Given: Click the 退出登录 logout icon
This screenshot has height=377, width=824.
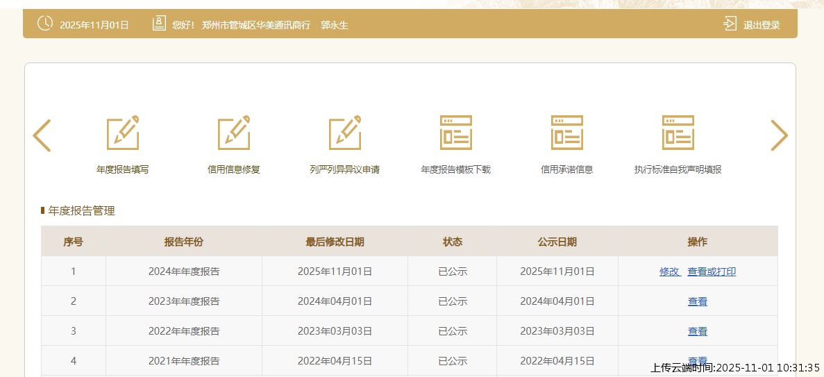Looking at the screenshot, I should tap(730, 24).
